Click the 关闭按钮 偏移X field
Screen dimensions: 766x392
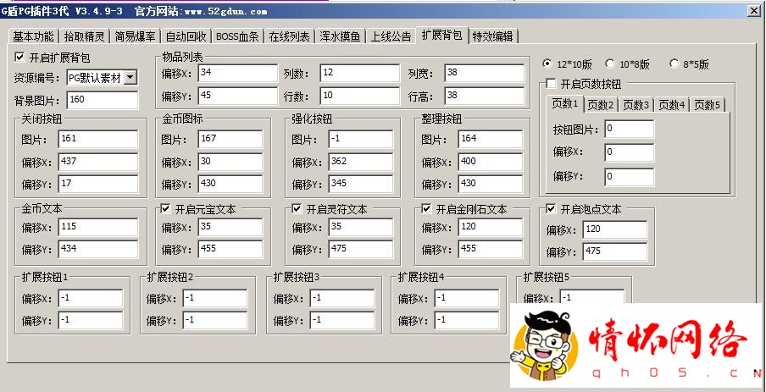coord(98,162)
